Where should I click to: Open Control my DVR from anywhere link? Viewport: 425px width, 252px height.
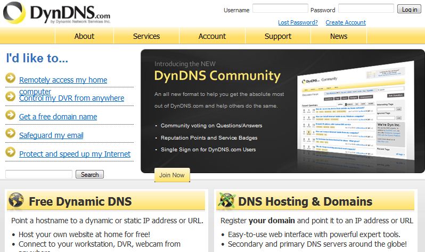click(71, 98)
